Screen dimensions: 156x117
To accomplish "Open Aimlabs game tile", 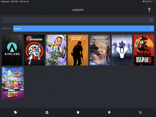I will click(12, 50).
